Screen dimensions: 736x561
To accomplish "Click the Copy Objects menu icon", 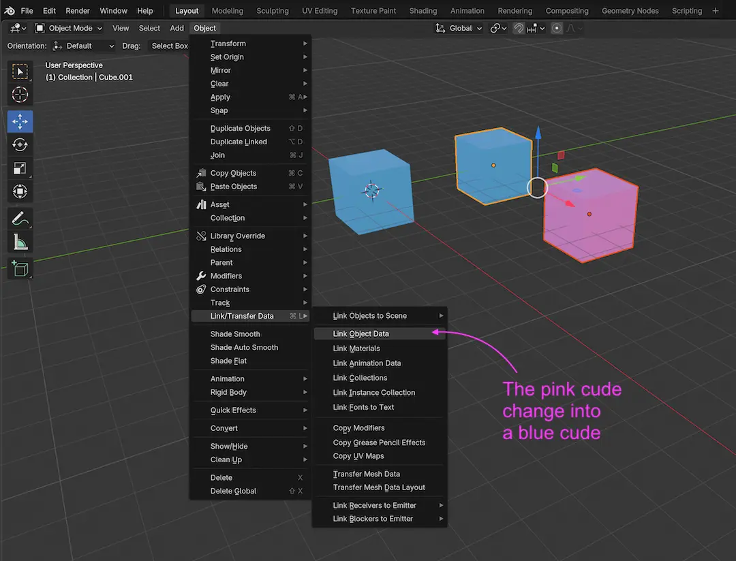I will 201,173.
